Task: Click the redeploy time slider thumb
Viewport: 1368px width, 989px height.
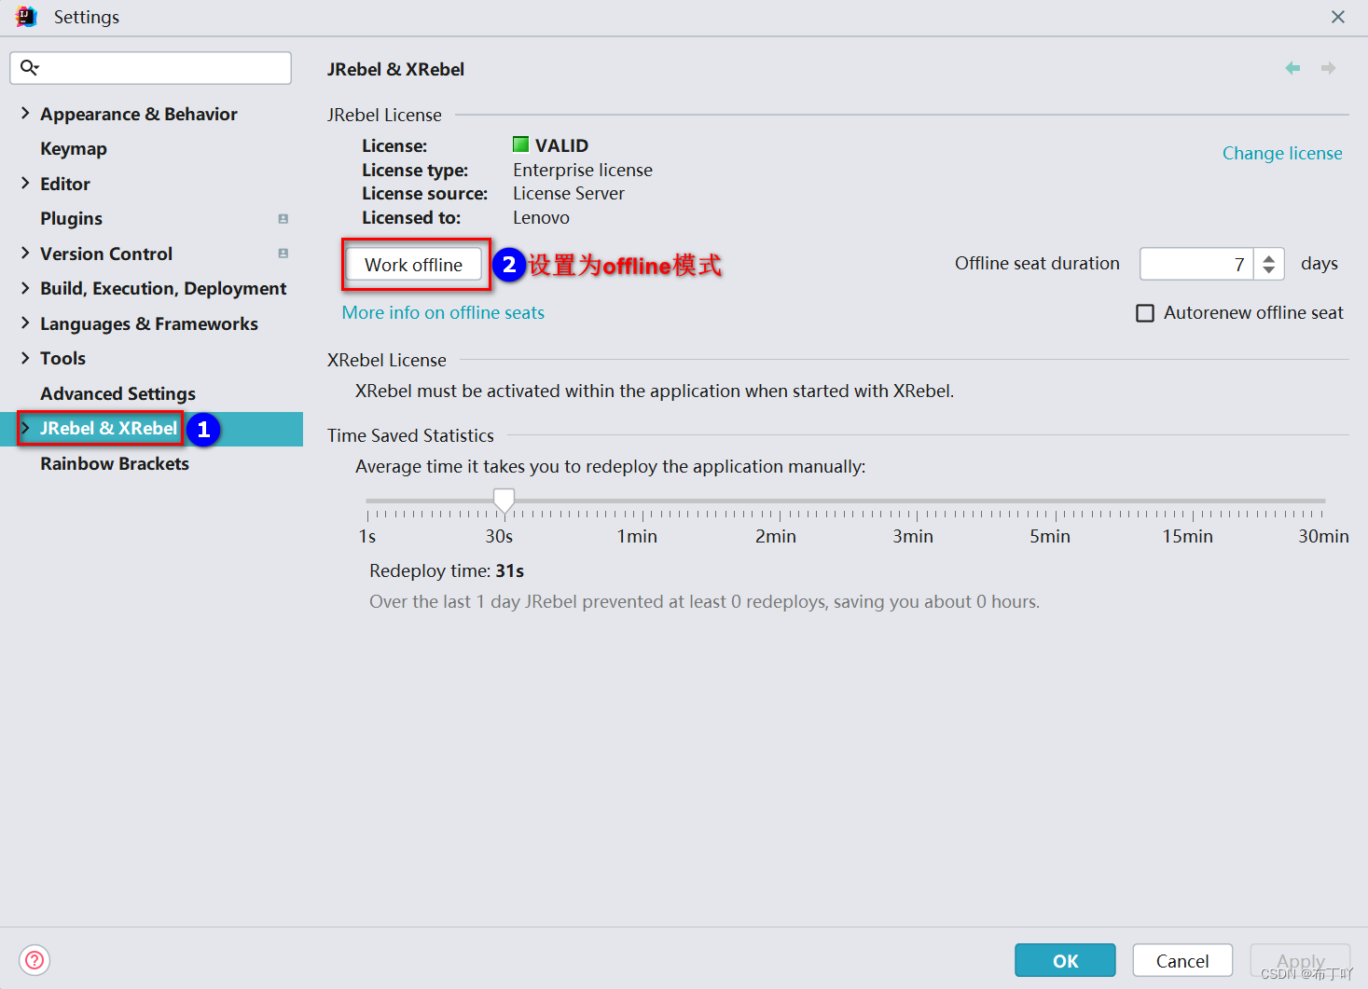Action: 504,501
